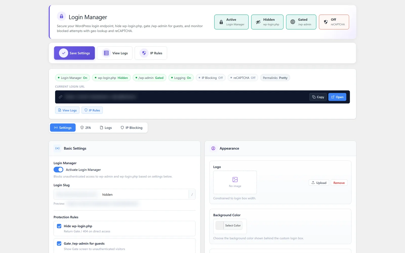
Task: Click the shield icon in reCAPTCHA Off card
Action: click(326, 22)
